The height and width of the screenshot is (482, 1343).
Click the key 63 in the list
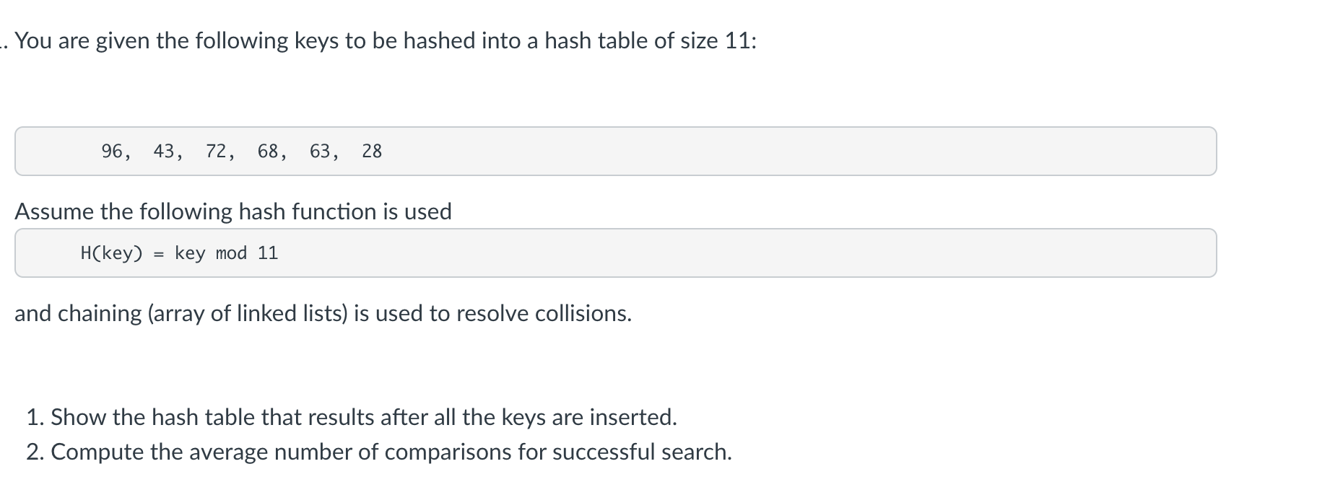(319, 151)
